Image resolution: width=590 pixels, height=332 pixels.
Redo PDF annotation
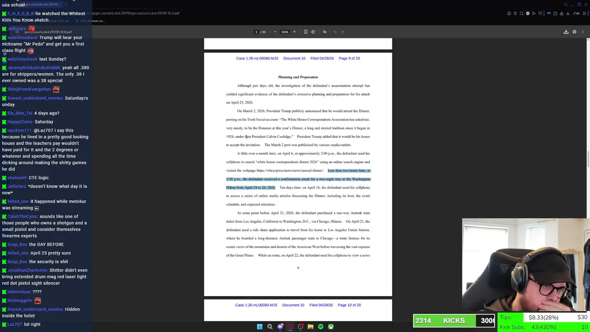pos(342,32)
